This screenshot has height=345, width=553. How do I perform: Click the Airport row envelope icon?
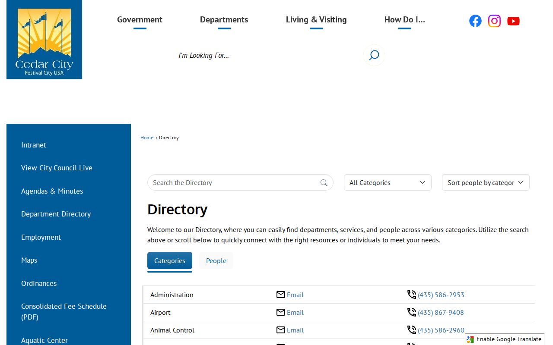[x=281, y=312]
